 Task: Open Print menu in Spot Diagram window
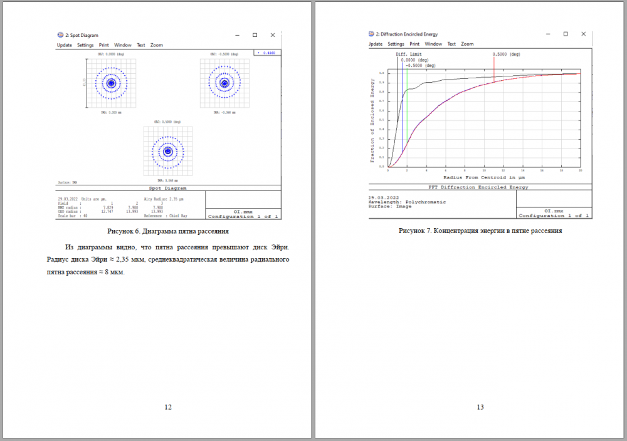pyautogui.click(x=103, y=45)
